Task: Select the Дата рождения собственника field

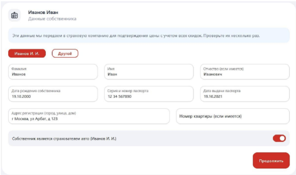Action: [x=53, y=94]
